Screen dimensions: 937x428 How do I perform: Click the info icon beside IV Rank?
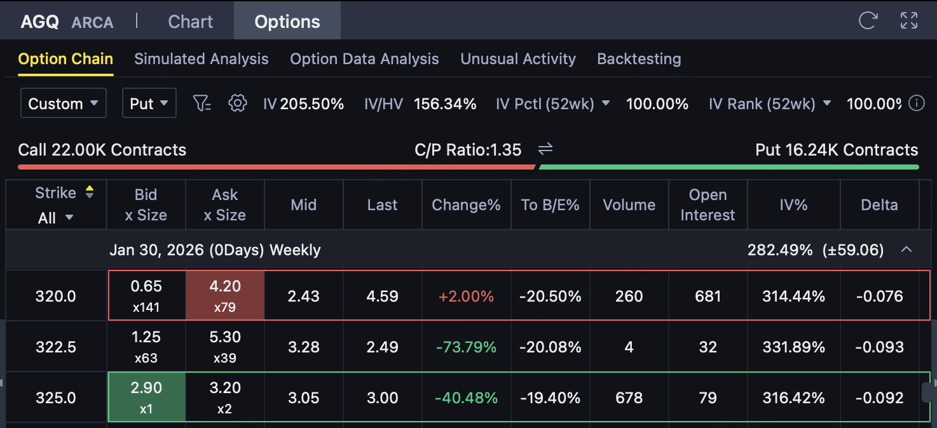tap(916, 103)
